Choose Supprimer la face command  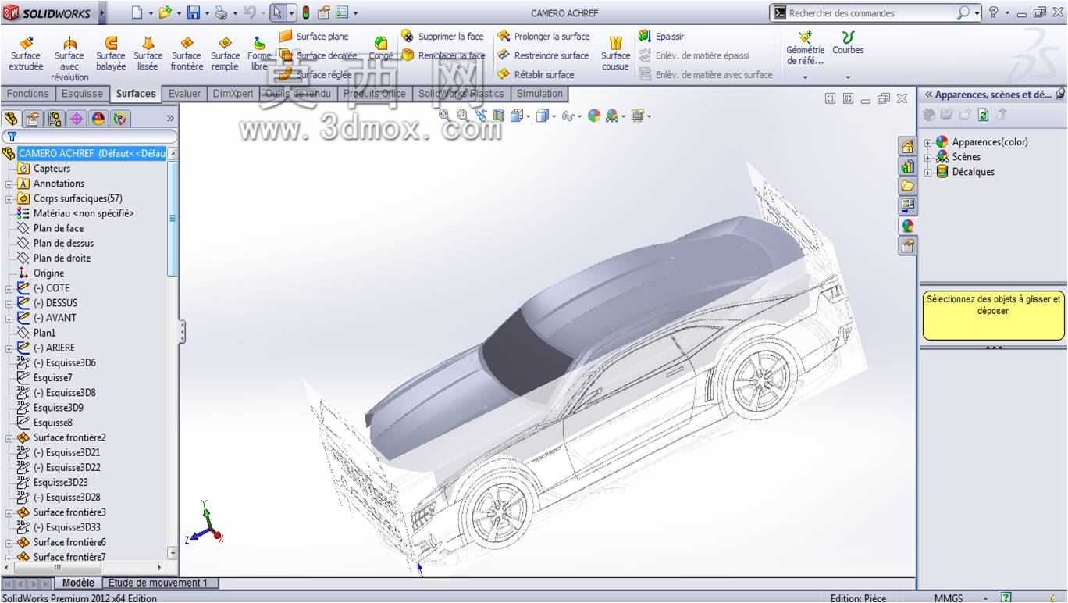pyautogui.click(x=443, y=36)
